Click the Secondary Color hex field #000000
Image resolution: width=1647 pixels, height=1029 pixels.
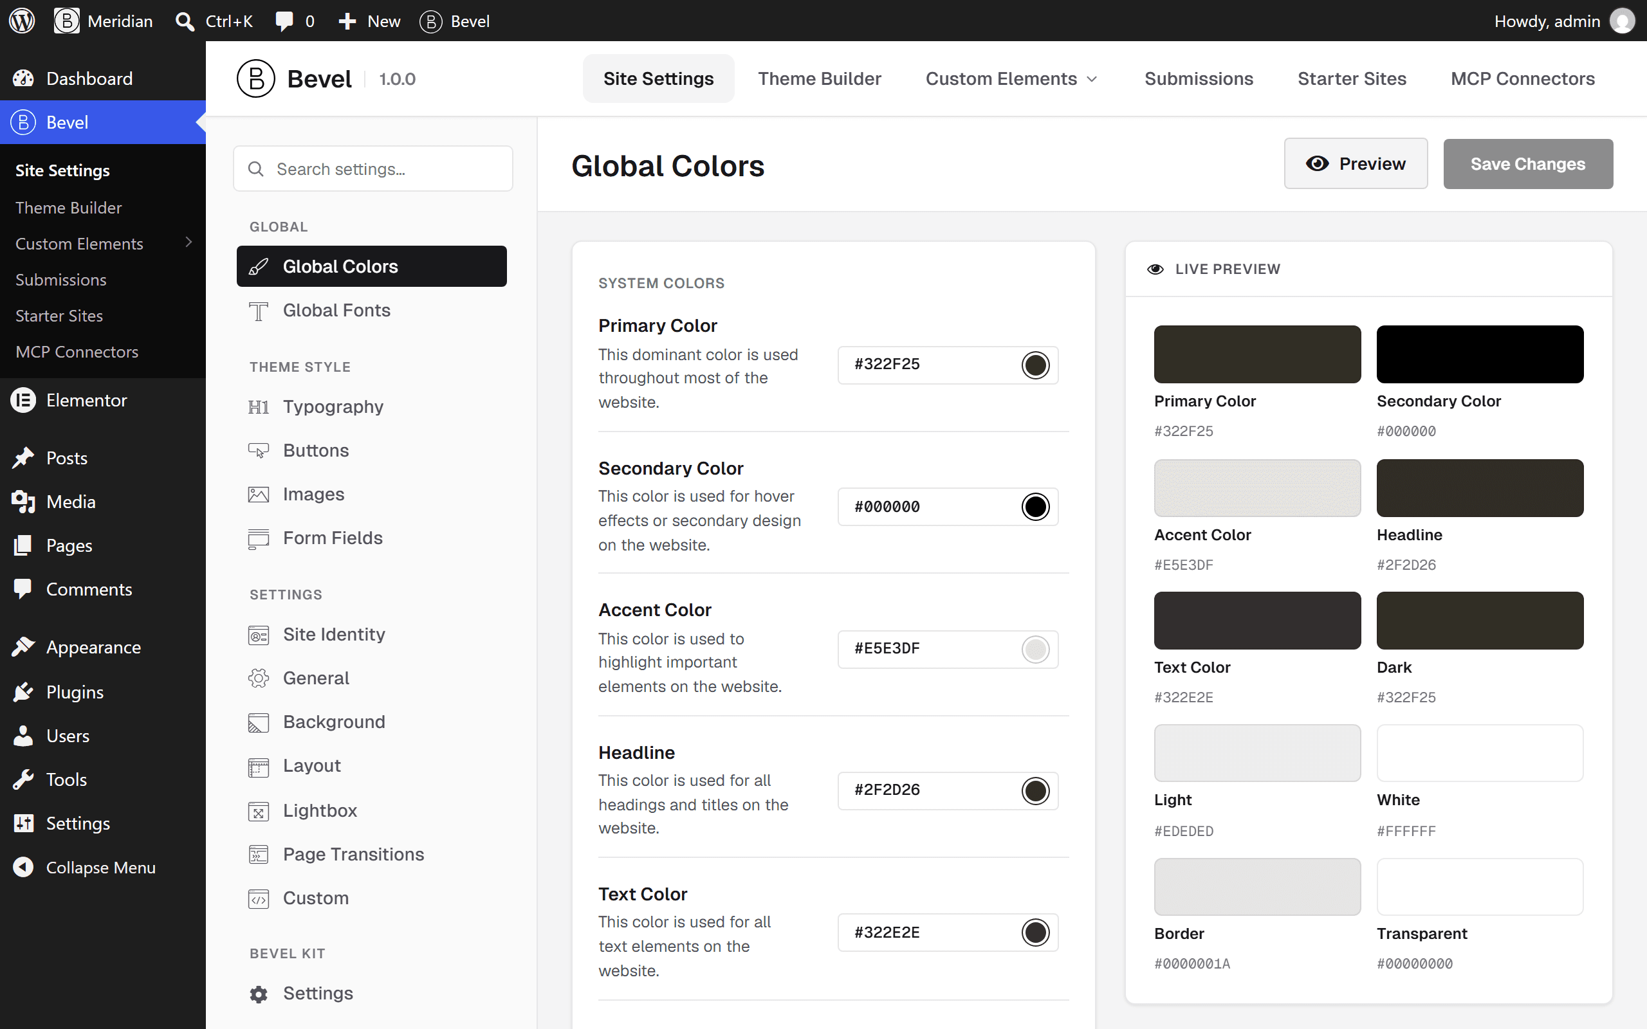point(948,506)
